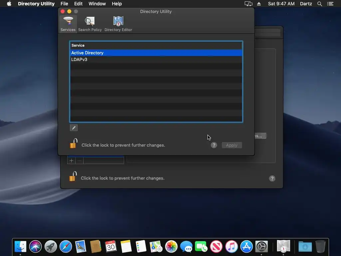Click the minus button in background window
This screenshot has height=256, width=341.
(79, 161)
